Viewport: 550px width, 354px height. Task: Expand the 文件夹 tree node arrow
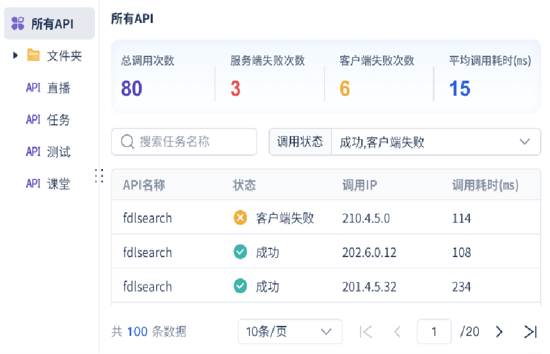[15, 55]
